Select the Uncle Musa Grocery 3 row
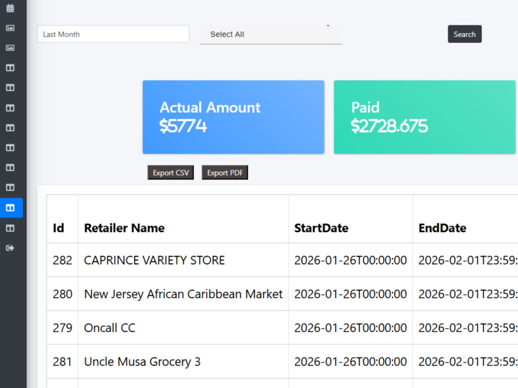Screen dimensions: 518x388 pyautogui.click(x=282, y=362)
